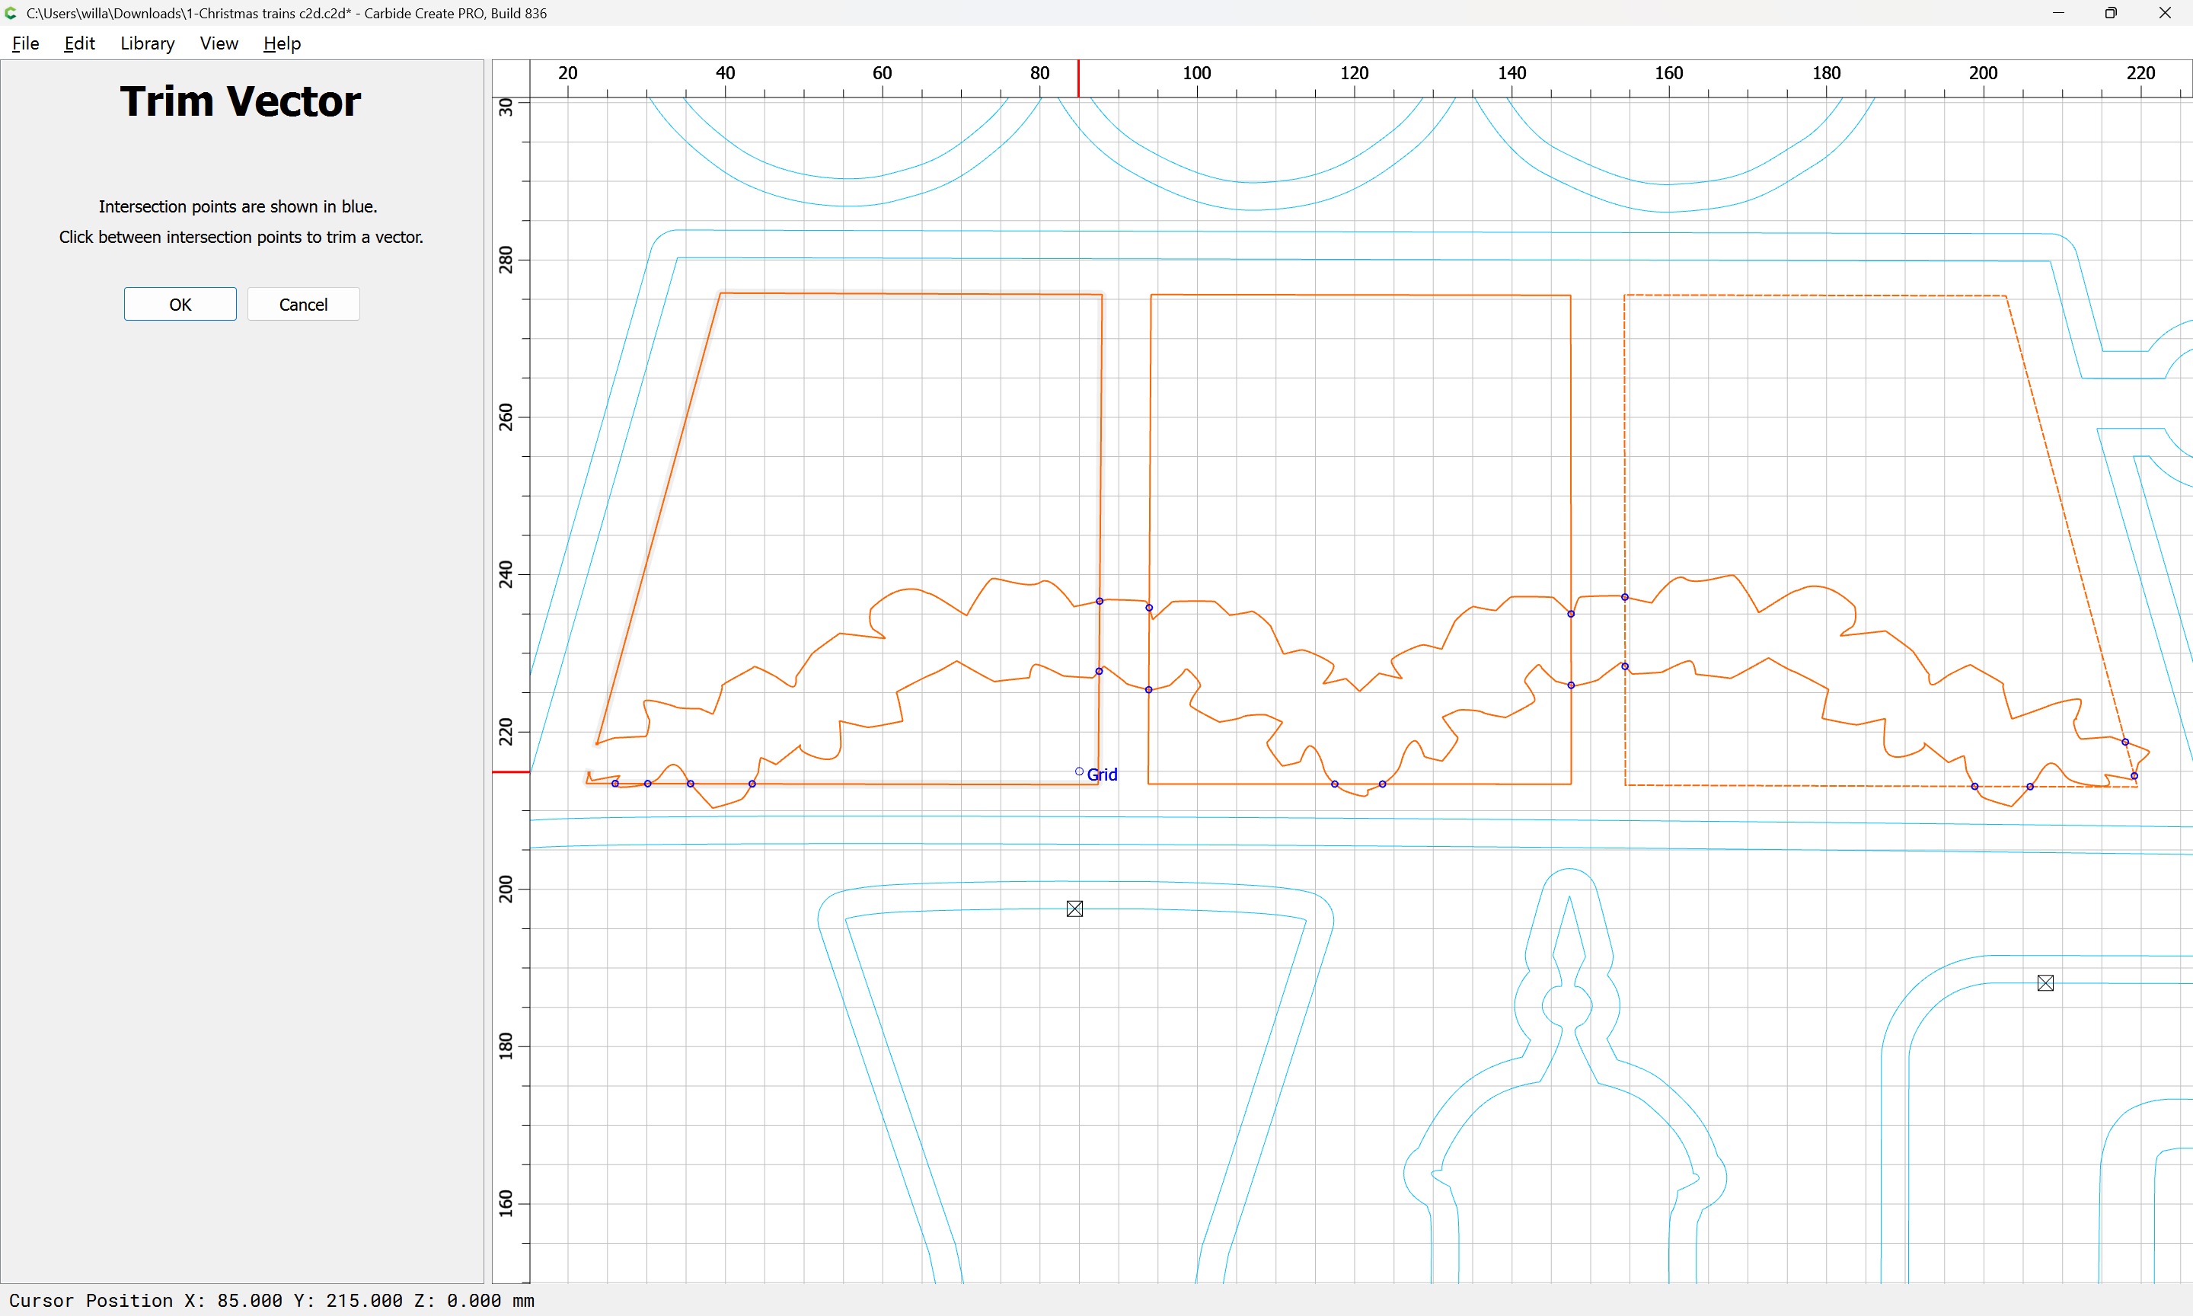This screenshot has width=2193, height=1316.
Task: Click crossed-box marker atop the trapezoid shape
Action: coord(1074,909)
